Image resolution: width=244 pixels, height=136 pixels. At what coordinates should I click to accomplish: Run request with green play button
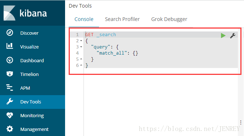pos(223,35)
